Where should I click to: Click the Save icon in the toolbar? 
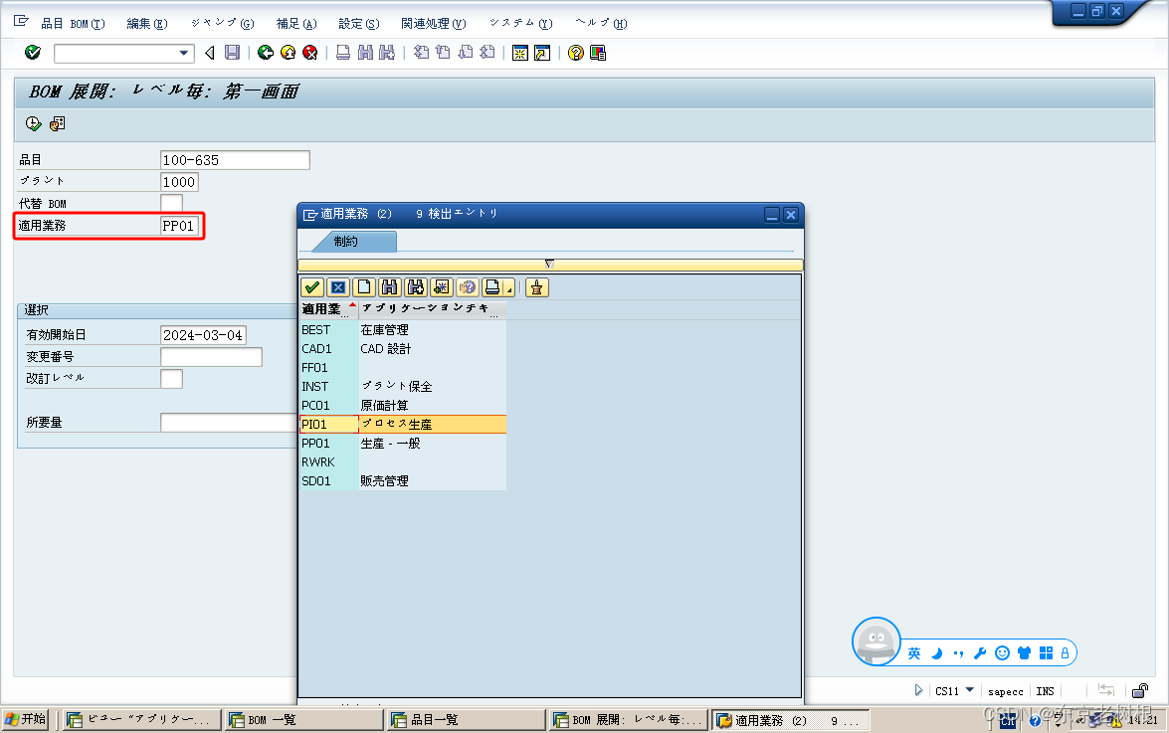click(232, 52)
